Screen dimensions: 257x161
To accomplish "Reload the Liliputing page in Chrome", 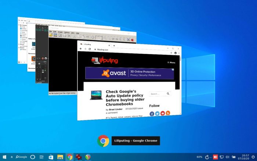I will click(x=90, y=49).
